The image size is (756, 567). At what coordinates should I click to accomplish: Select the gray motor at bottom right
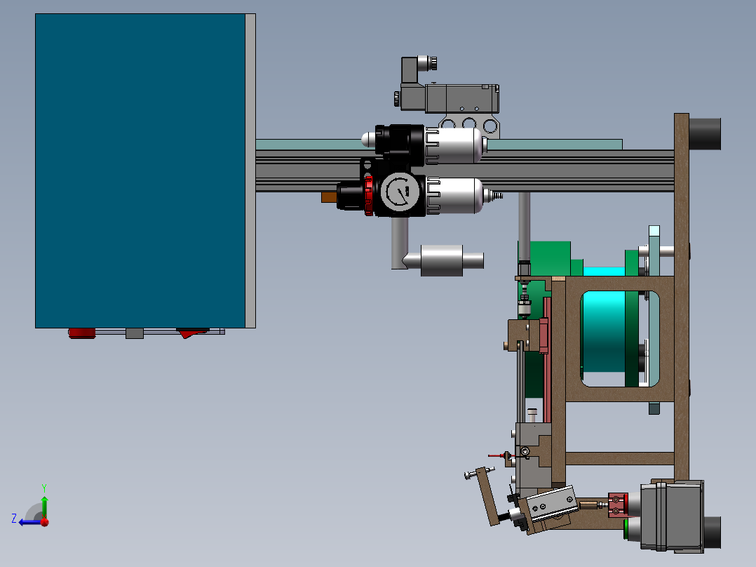pyautogui.click(x=672, y=516)
